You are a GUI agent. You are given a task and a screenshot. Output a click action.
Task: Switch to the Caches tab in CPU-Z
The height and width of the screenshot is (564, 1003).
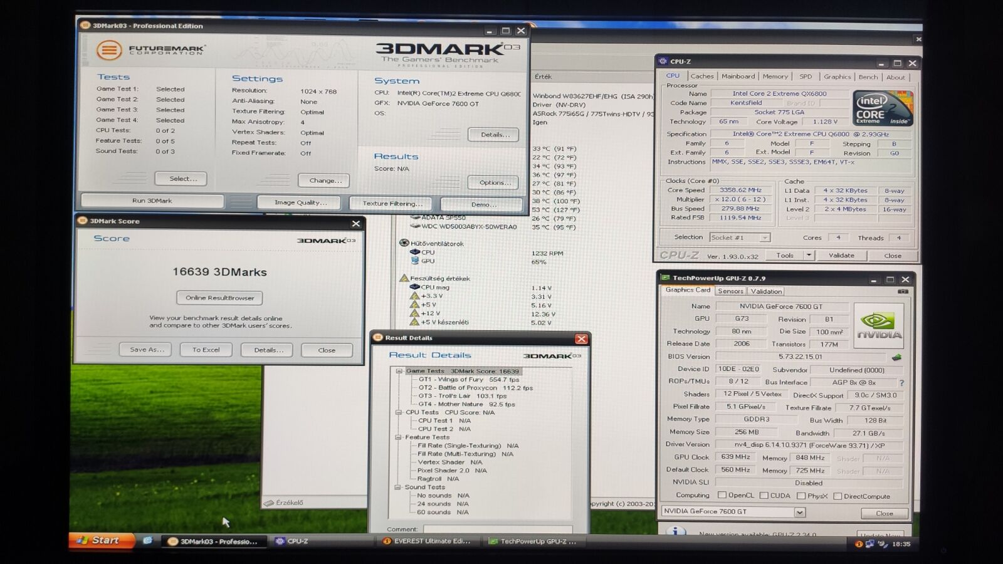click(x=702, y=76)
